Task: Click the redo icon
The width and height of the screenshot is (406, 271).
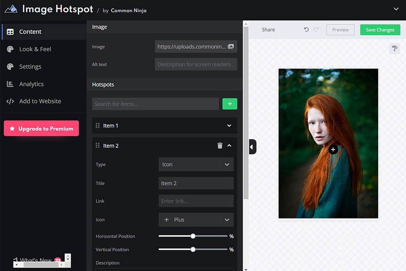Action: (316, 30)
